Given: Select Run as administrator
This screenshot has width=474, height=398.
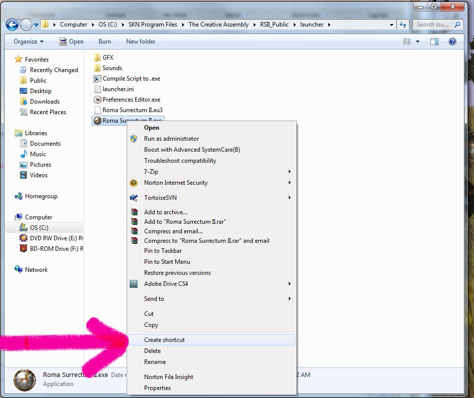Looking at the screenshot, I should click(171, 139).
